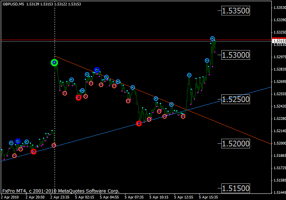Screen dimensions: 286x200
Task: Click the '2 Apr 23:35' time axis label
Action: click(60, 197)
